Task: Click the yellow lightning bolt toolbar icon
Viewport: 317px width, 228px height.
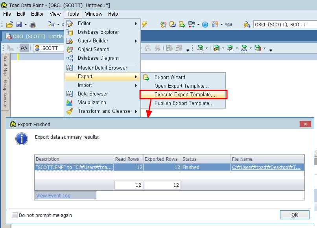Action: tap(144, 24)
